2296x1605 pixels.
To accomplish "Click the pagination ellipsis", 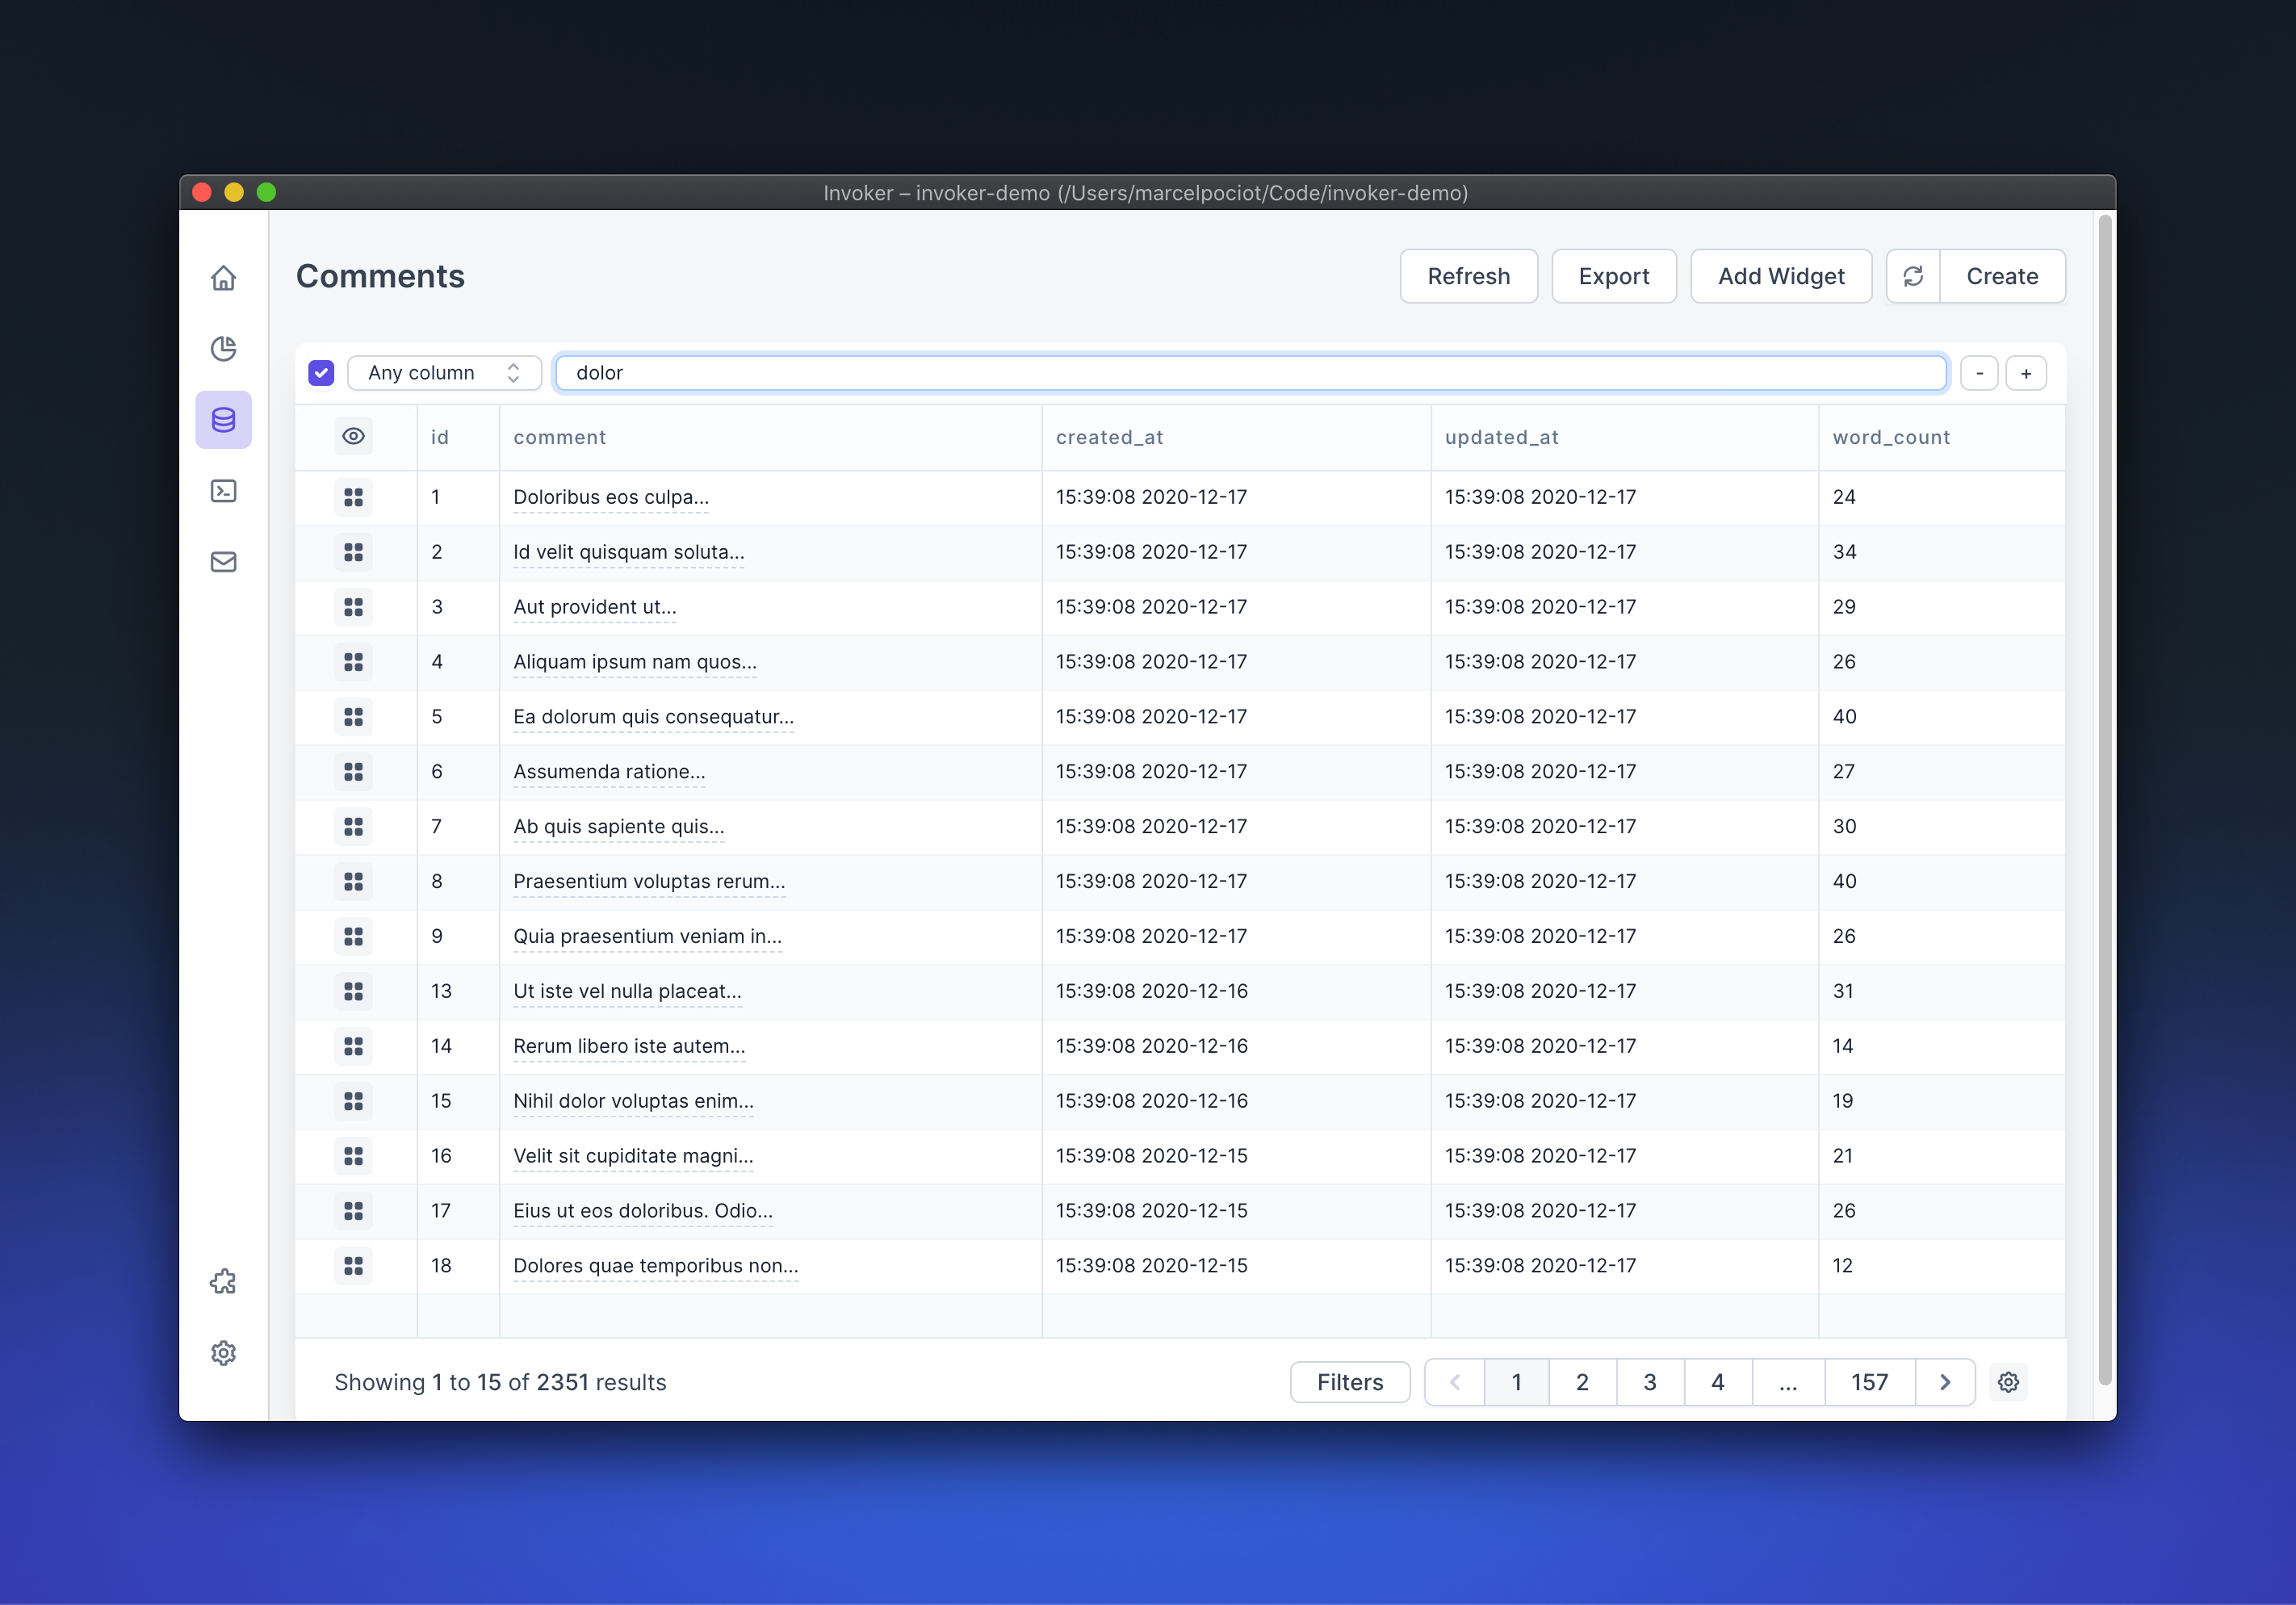I will point(1788,1382).
